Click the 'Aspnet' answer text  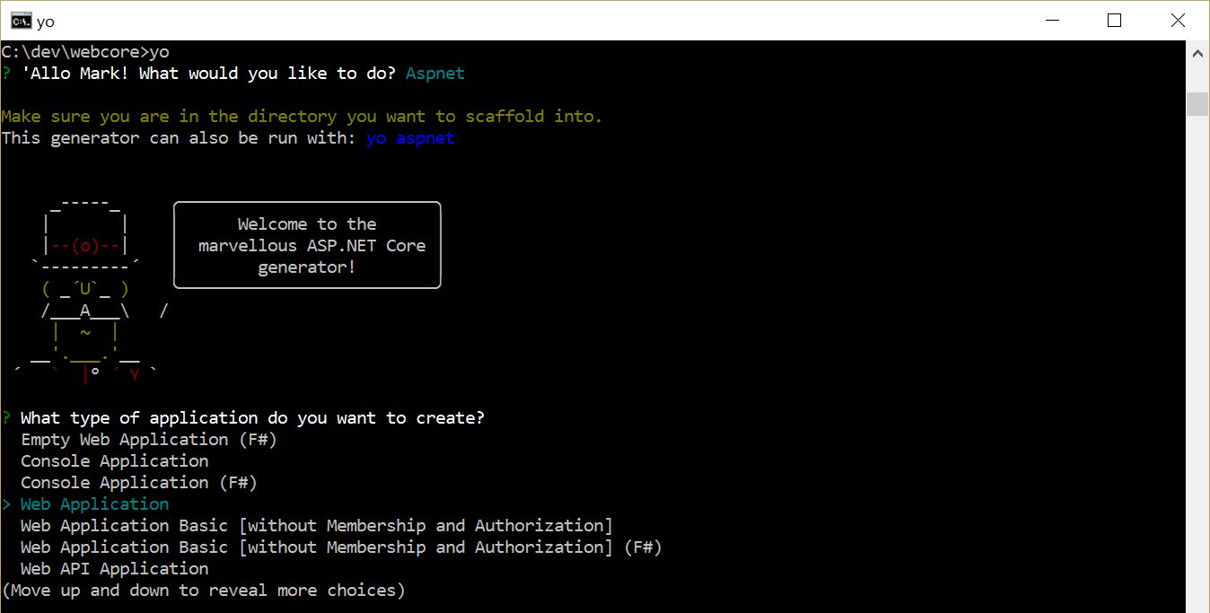pyautogui.click(x=435, y=74)
